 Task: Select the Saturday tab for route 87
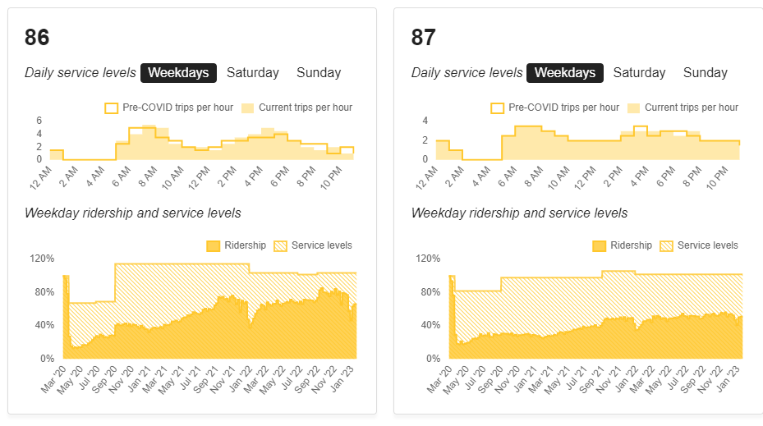click(x=639, y=73)
